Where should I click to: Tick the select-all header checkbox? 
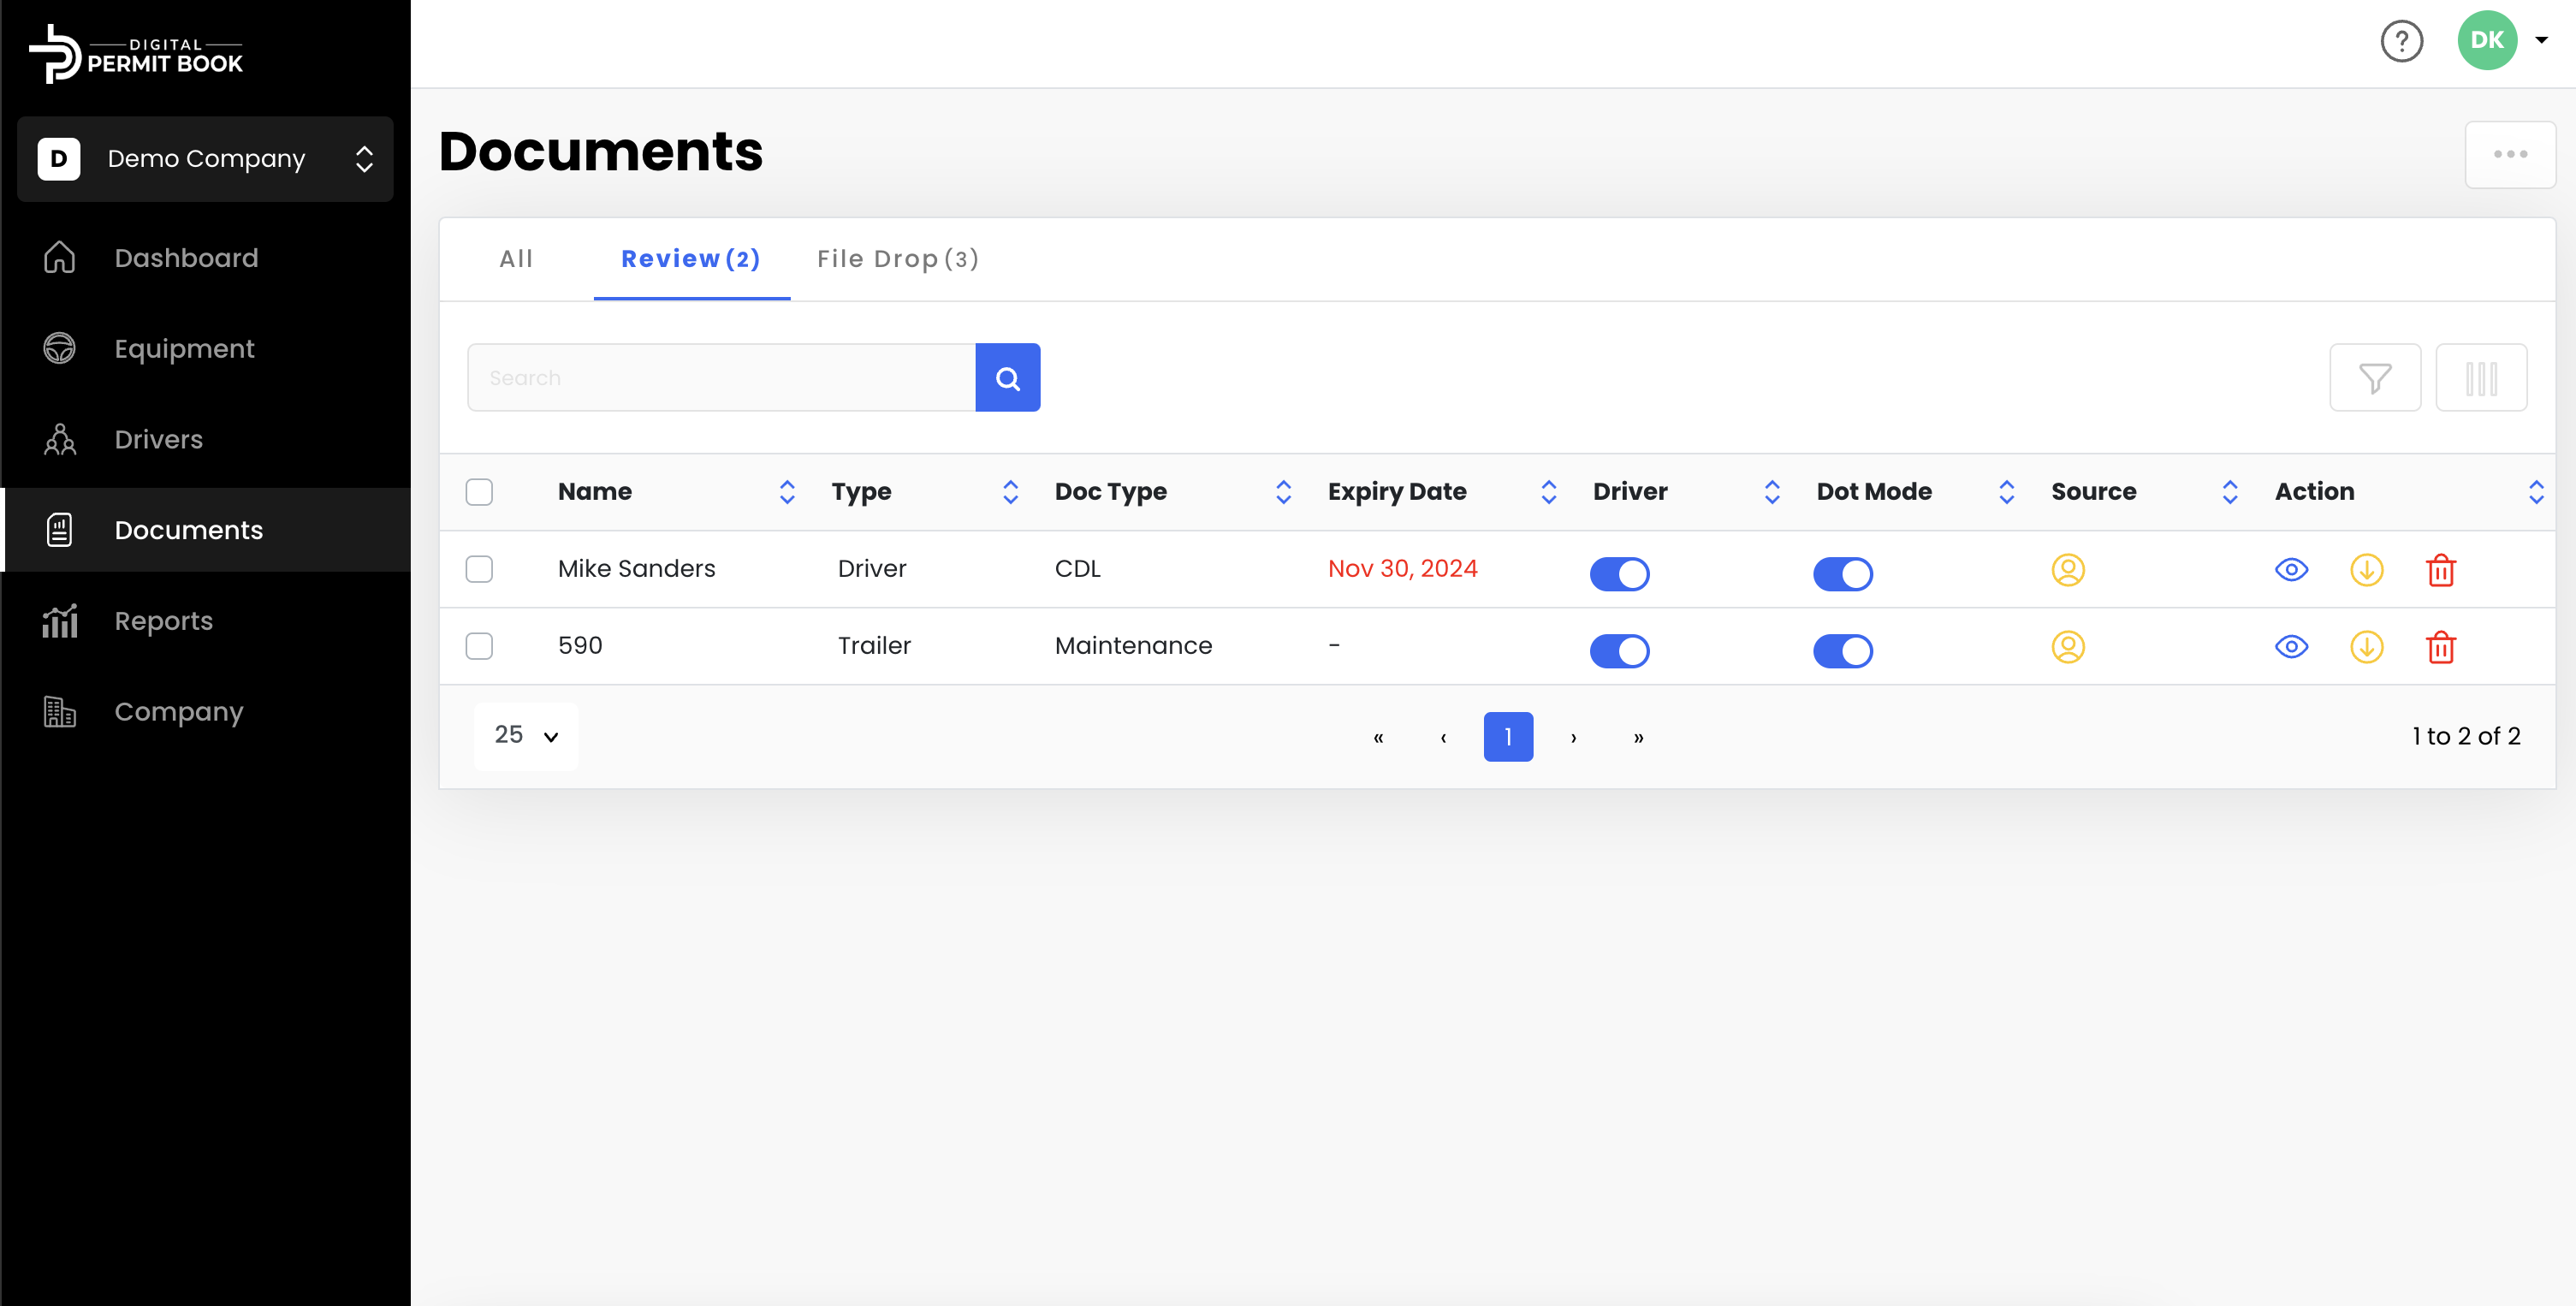pyautogui.click(x=479, y=492)
